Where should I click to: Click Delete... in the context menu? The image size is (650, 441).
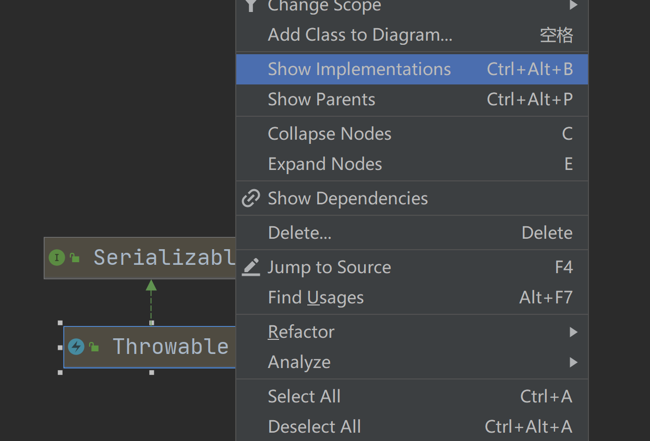299,232
